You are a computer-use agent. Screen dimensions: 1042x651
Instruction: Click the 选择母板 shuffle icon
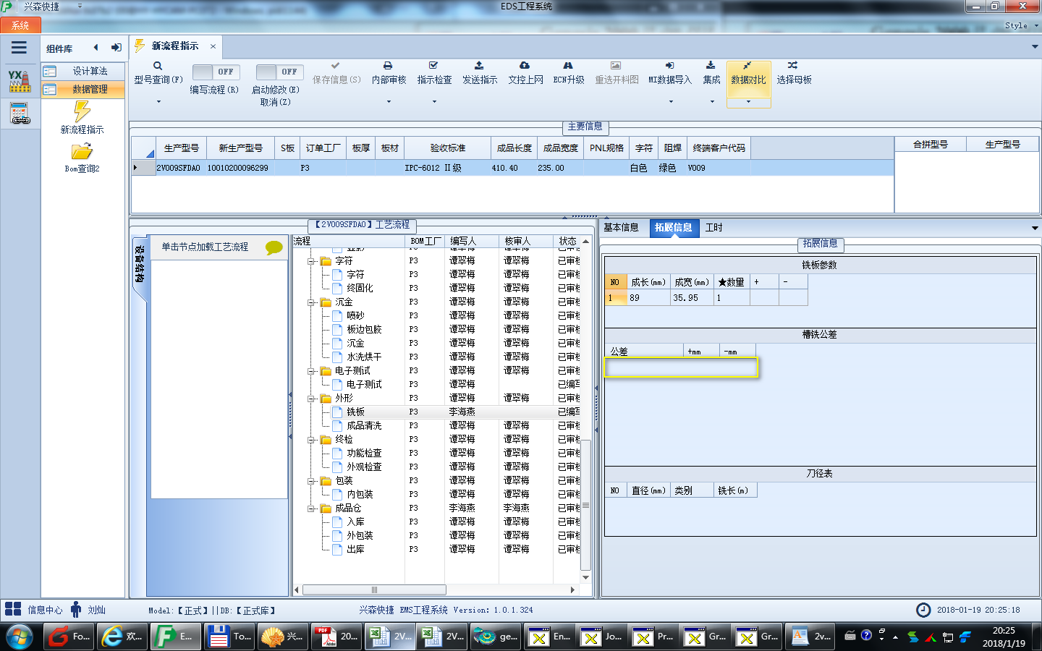point(793,66)
